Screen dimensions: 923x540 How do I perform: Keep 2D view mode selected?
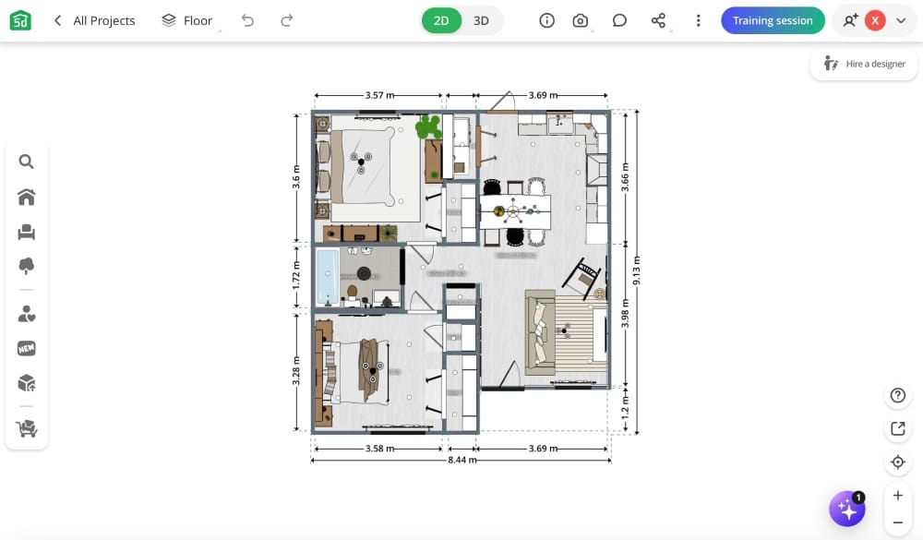click(x=440, y=19)
